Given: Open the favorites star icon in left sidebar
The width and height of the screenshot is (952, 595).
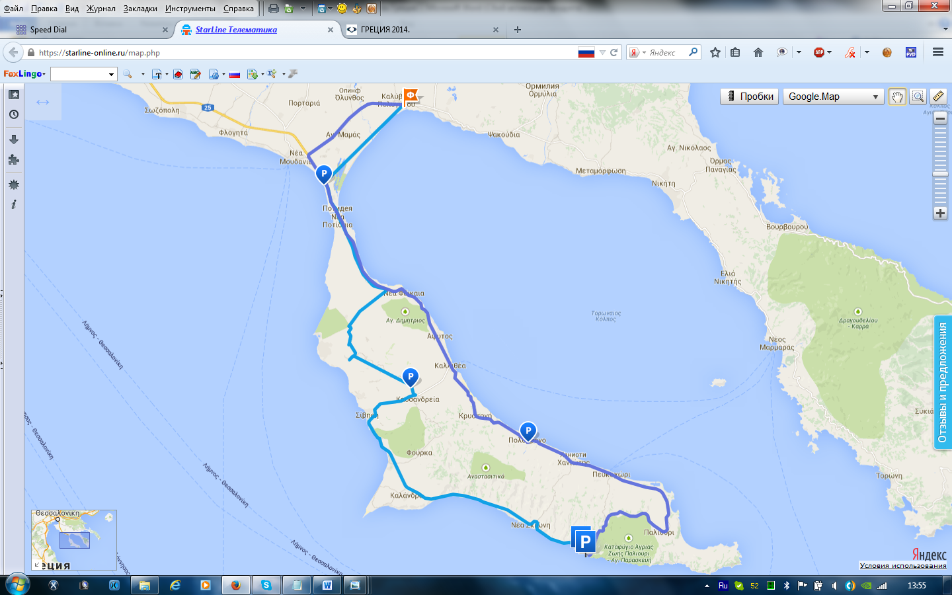Looking at the screenshot, I should pos(14,95).
